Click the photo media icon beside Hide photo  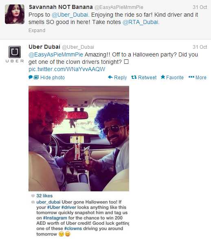[36, 77]
